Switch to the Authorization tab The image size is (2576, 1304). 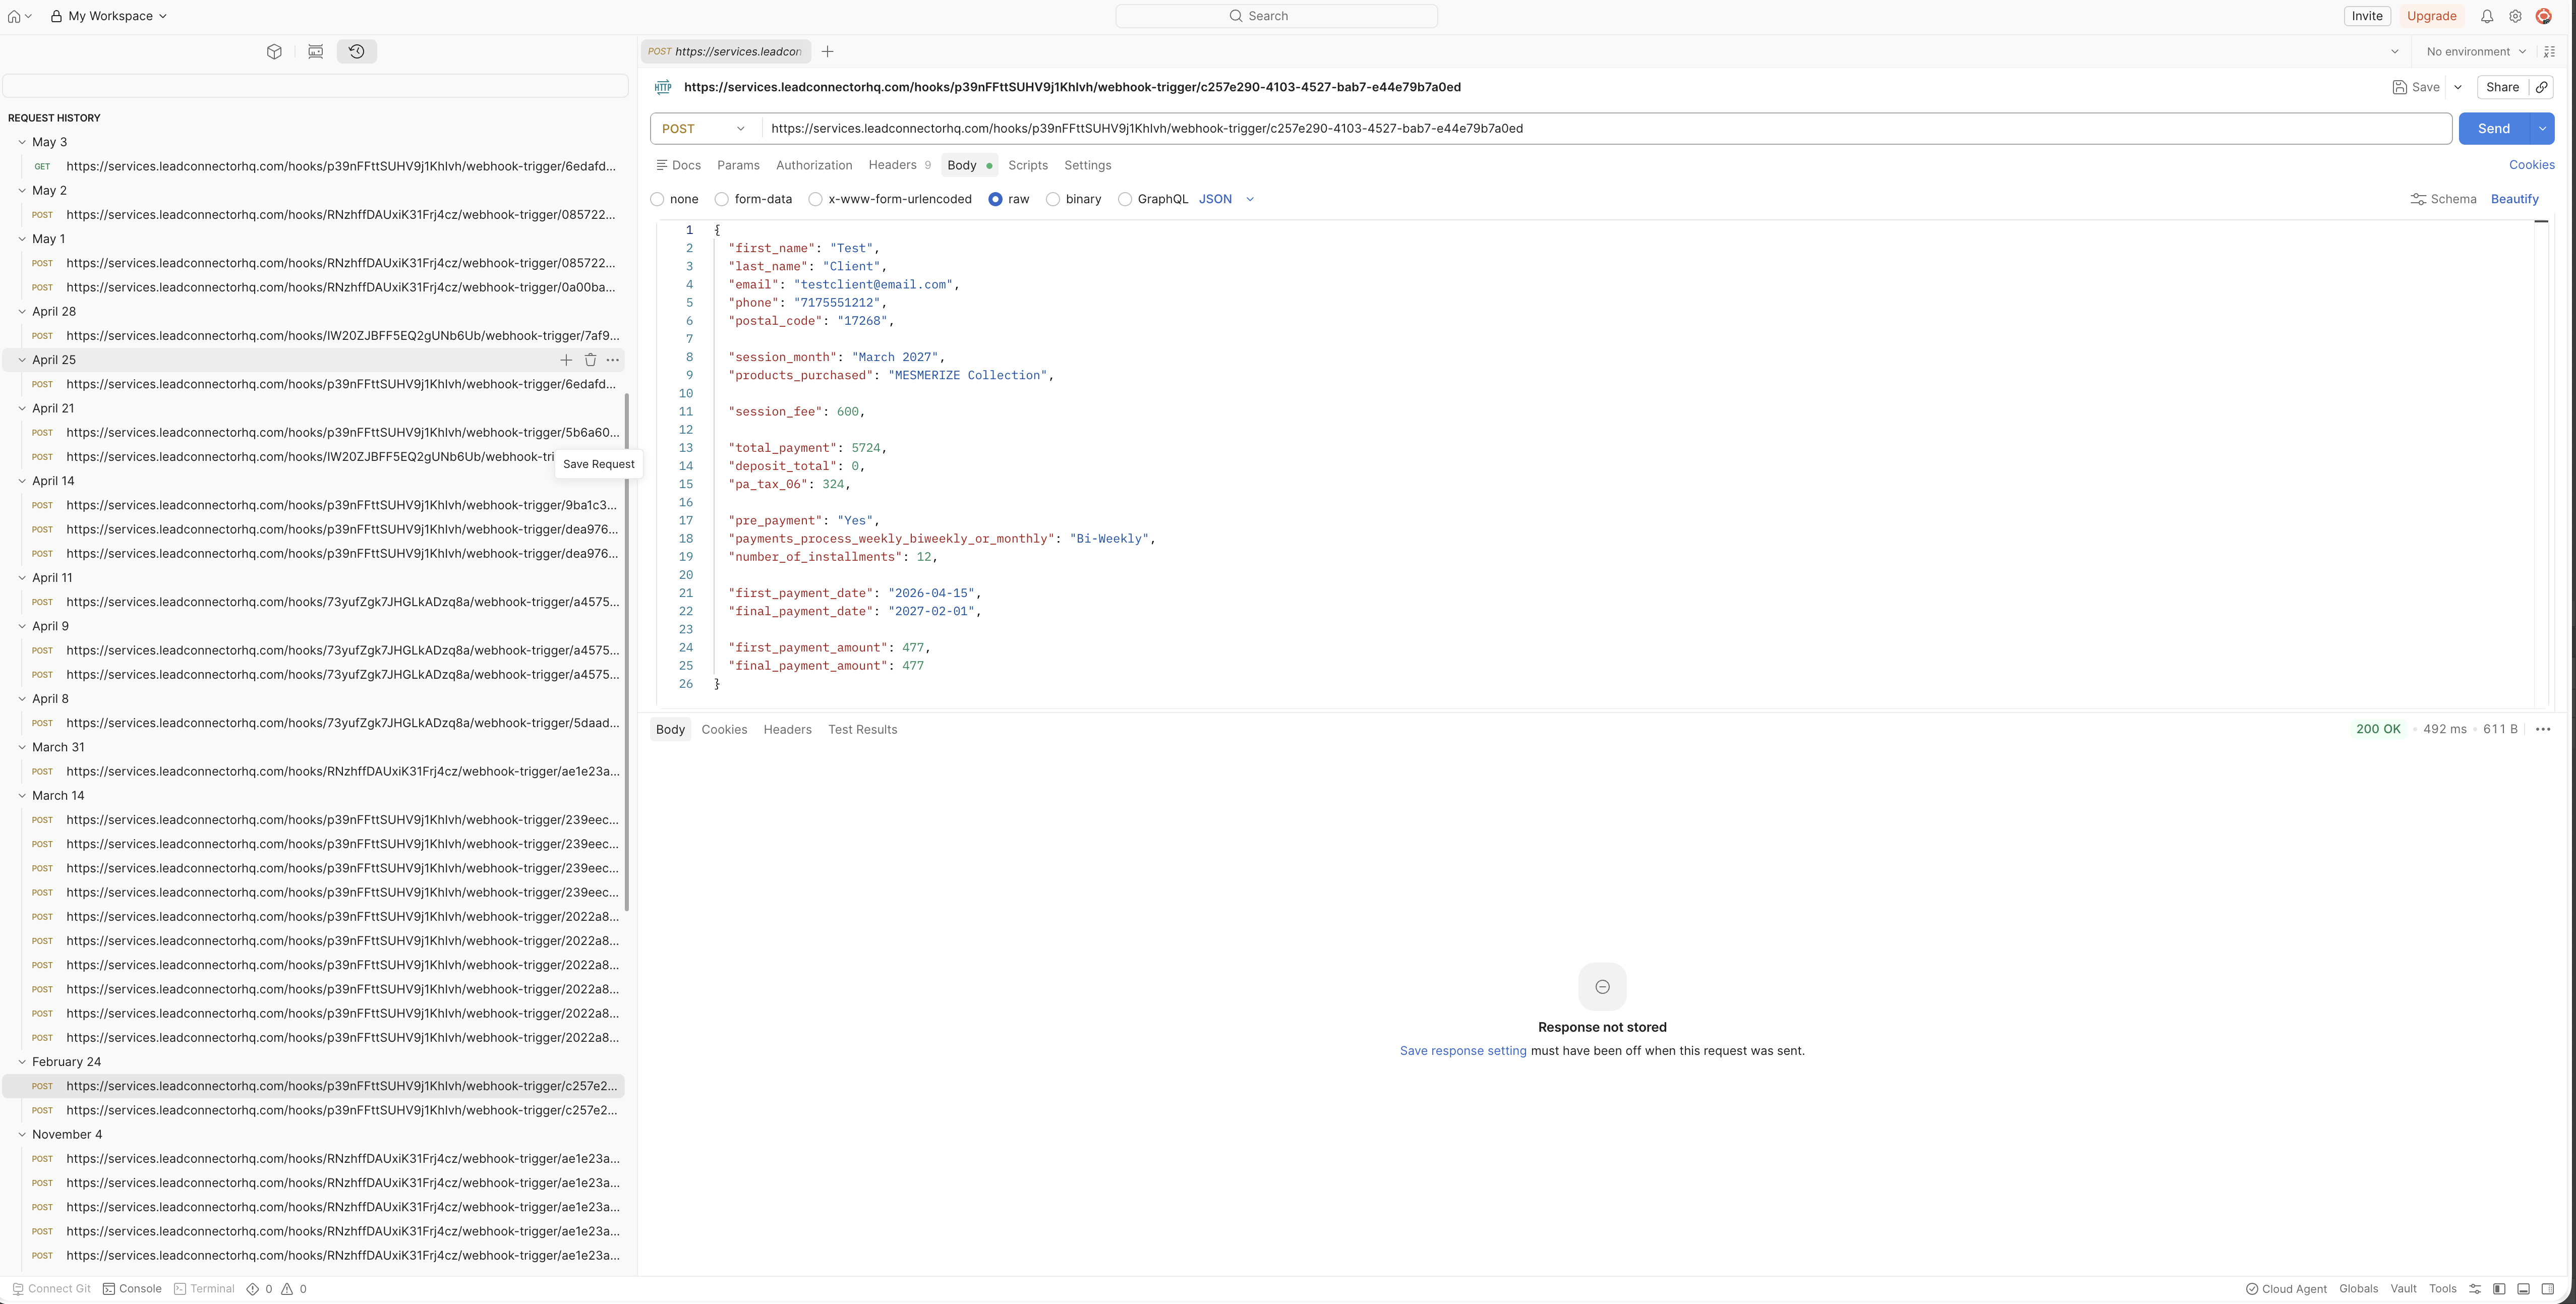tap(814, 166)
